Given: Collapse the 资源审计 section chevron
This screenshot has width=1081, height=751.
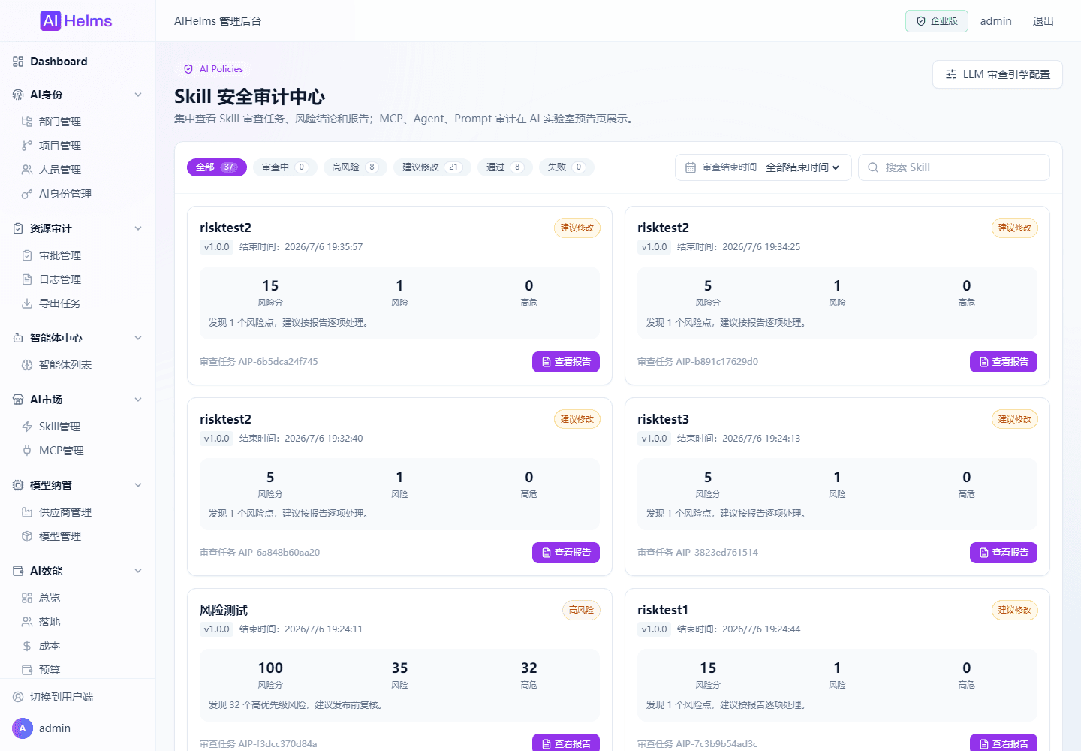Looking at the screenshot, I should click(138, 228).
